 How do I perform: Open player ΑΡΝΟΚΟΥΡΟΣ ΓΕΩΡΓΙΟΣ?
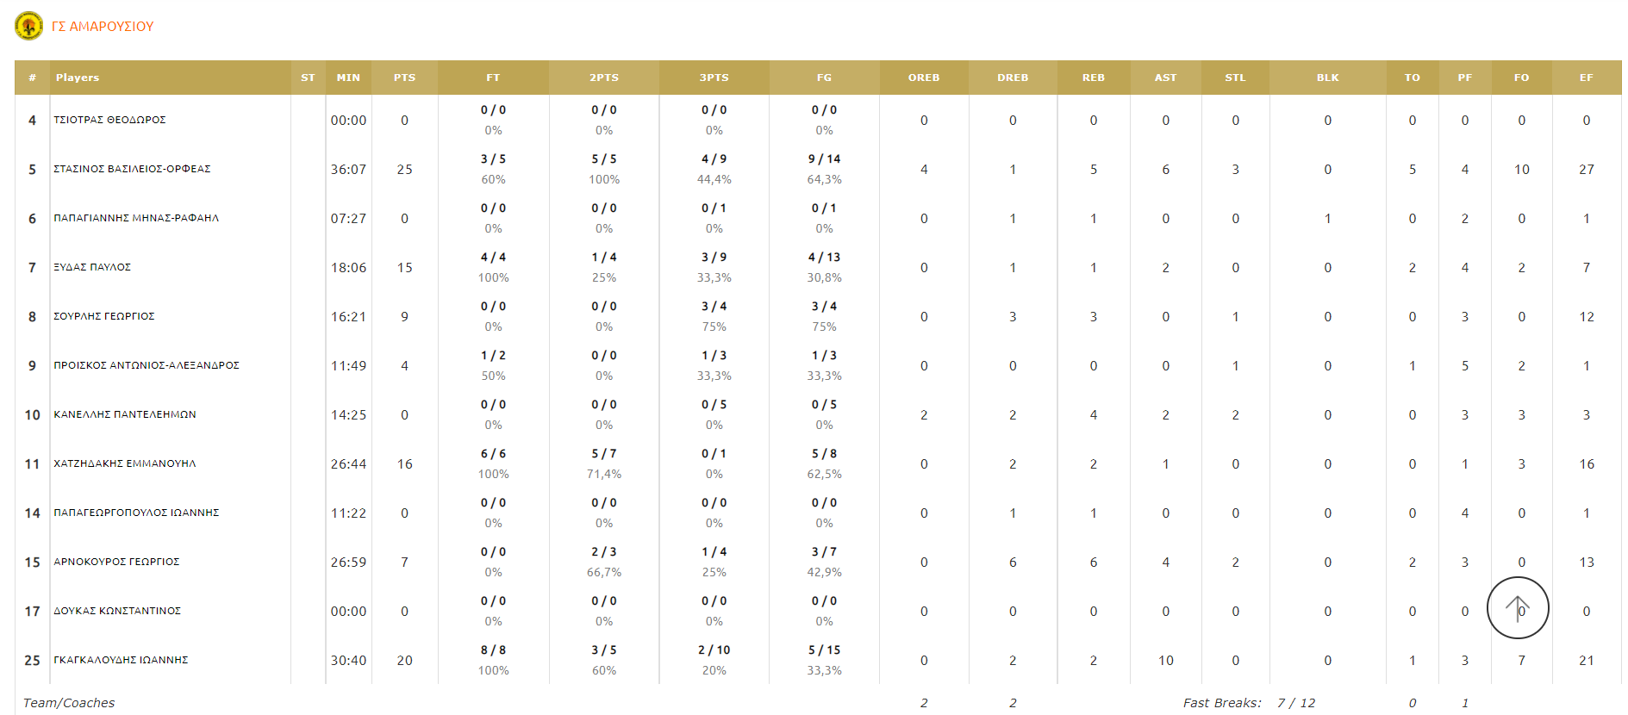[116, 562]
